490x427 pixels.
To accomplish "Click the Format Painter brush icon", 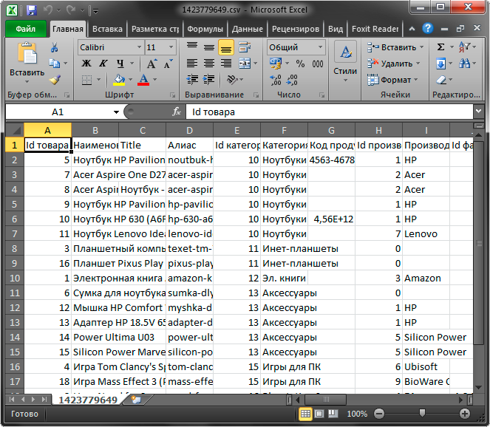I will [x=55, y=80].
